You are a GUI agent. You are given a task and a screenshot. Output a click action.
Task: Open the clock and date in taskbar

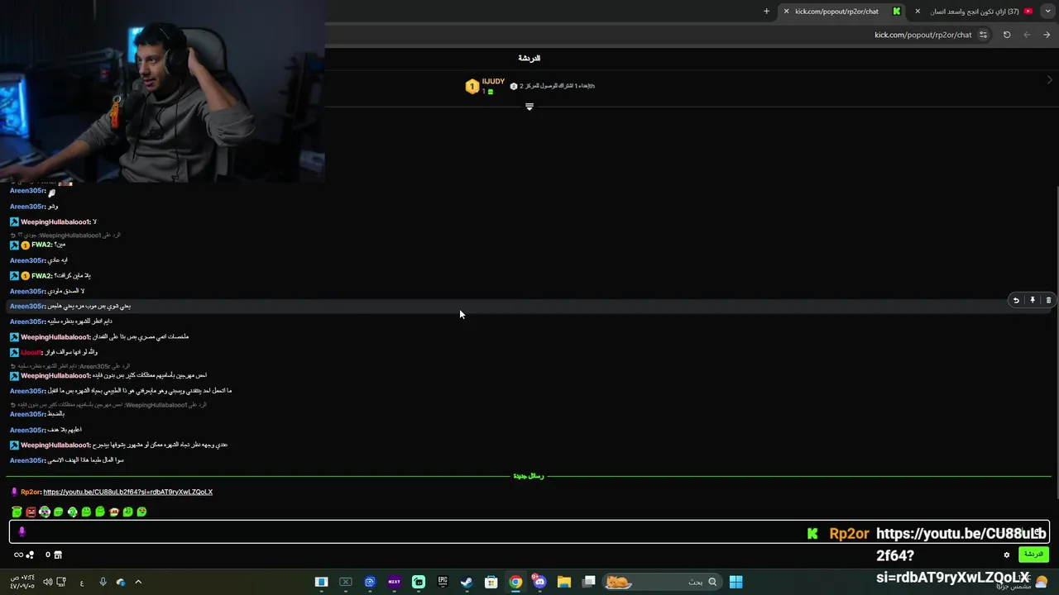click(x=22, y=582)
